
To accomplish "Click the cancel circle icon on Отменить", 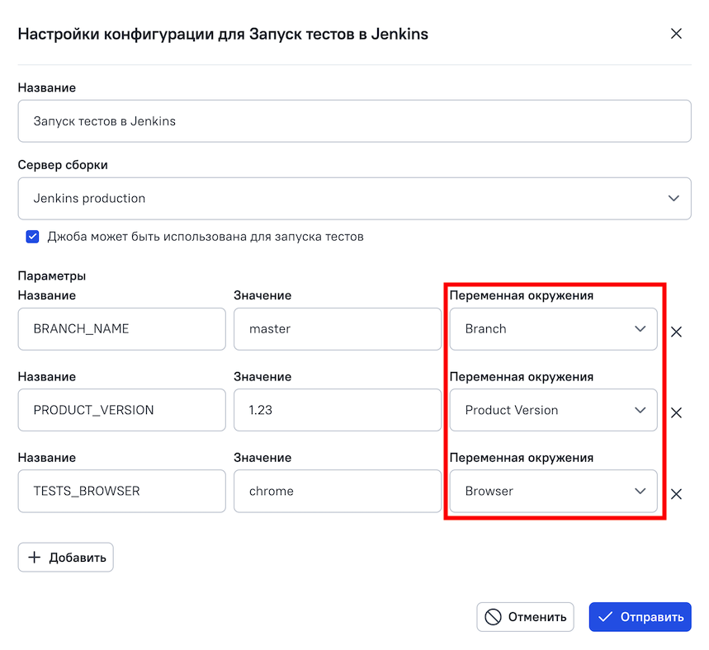I will point(493,617).
